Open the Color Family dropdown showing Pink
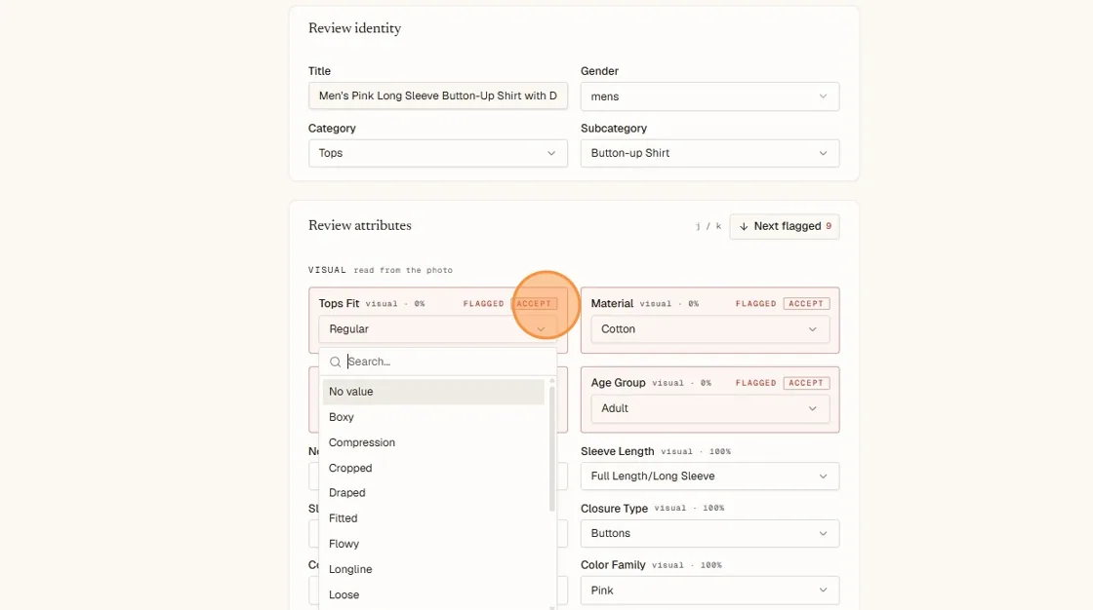The width and height of the screenshot is (1093, 610). click(709, 591)
